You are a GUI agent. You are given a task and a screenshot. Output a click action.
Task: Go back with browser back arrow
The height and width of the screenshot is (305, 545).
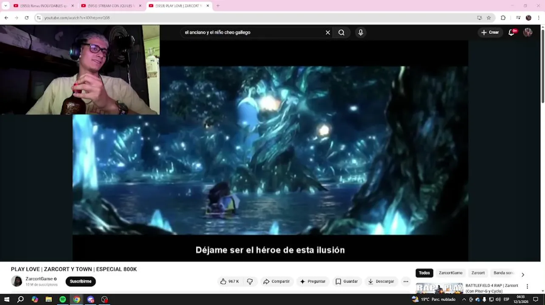[6, 18]
